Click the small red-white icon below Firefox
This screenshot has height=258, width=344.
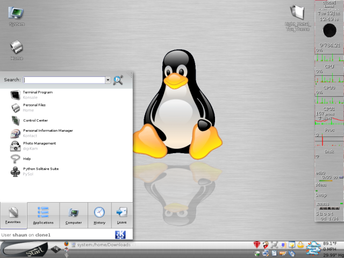[67, 249]
